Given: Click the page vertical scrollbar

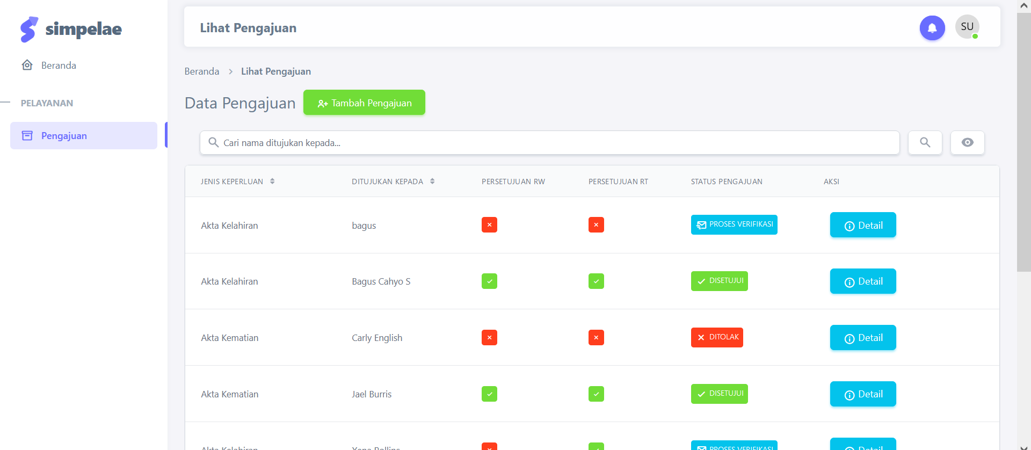Looking at the screenshot, I should (1023, 142).
